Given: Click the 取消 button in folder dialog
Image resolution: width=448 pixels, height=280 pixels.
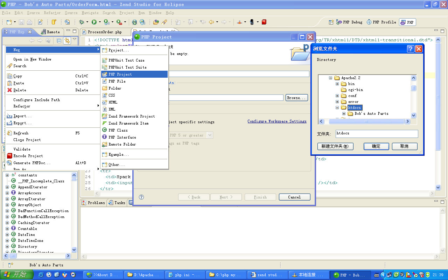Looking at the screenshot, I should (x=405, y=146).
